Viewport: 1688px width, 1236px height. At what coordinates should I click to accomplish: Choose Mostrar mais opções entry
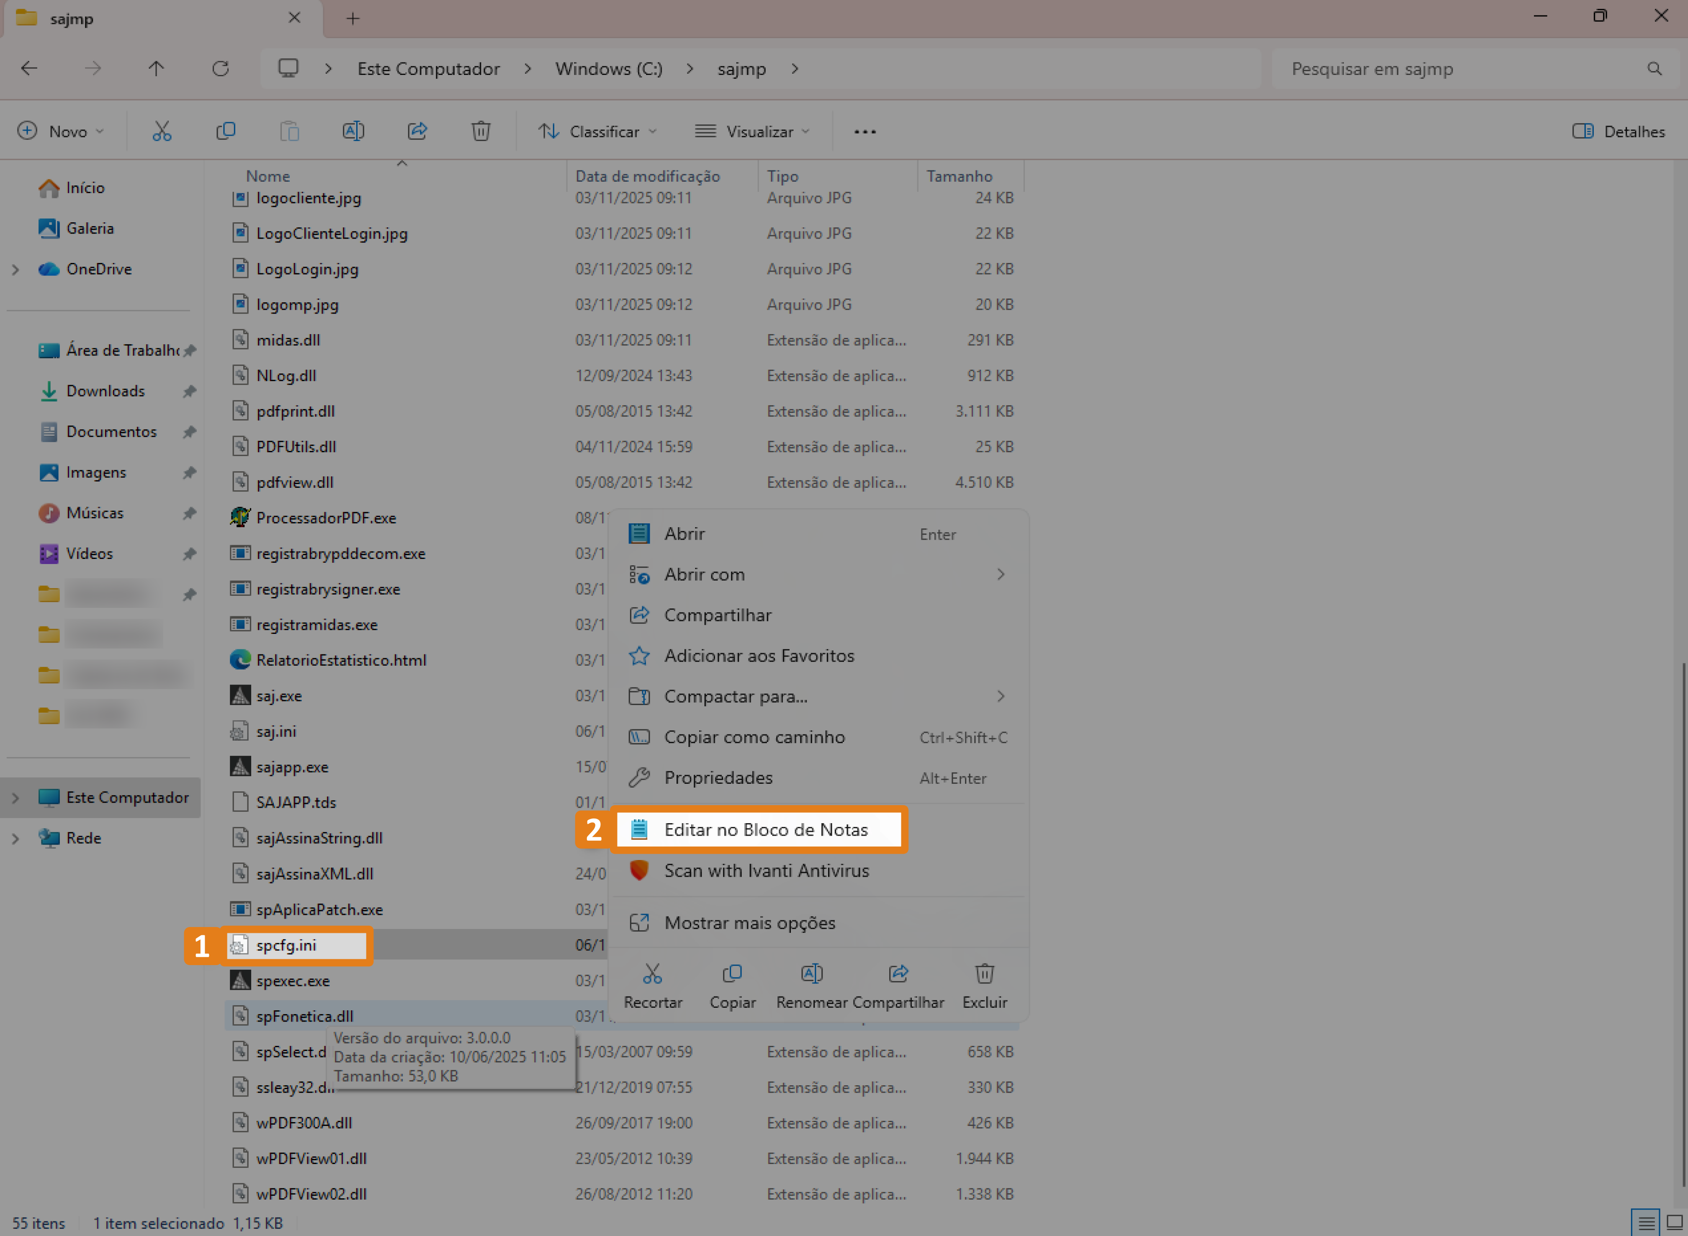click(749, 923)
